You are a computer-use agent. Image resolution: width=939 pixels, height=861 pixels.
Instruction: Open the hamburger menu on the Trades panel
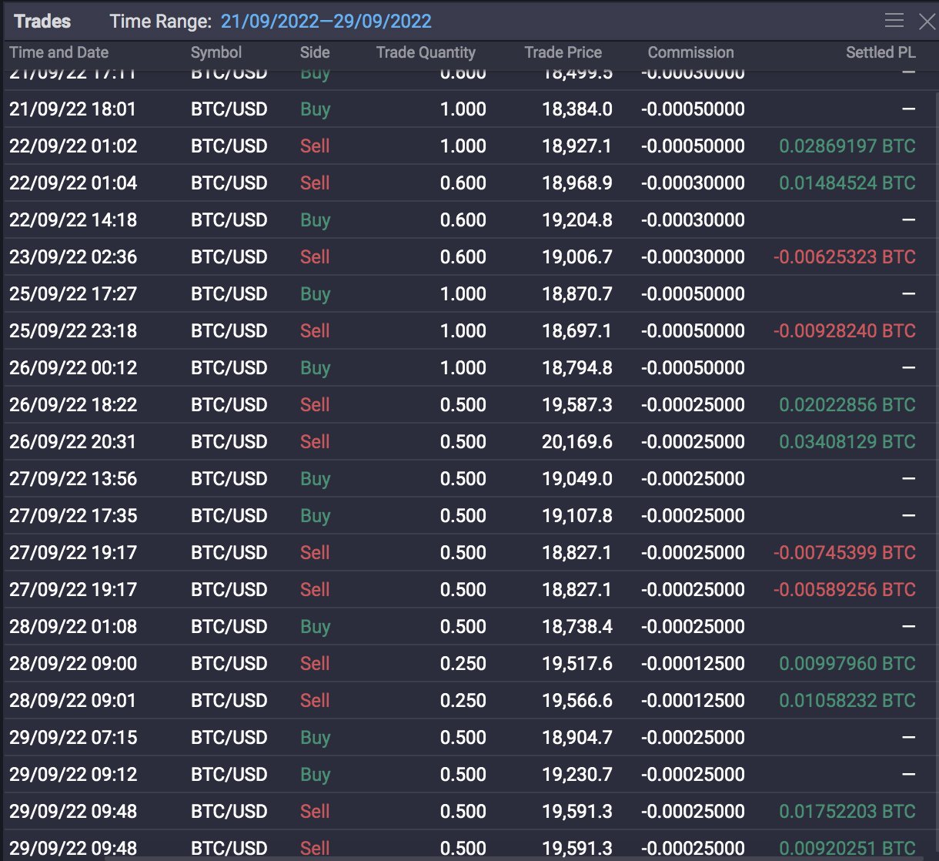point(894,21)
